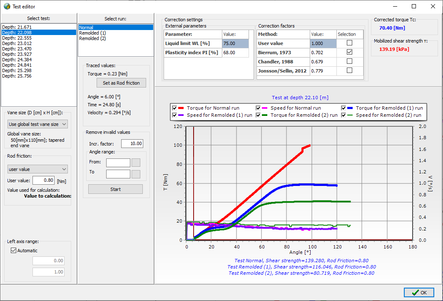
Task: Uncheck the Bierrum, 1973 selection checkbox
Action: pos(349,52)
